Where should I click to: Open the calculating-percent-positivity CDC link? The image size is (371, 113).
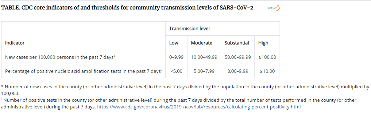point(199,107)
